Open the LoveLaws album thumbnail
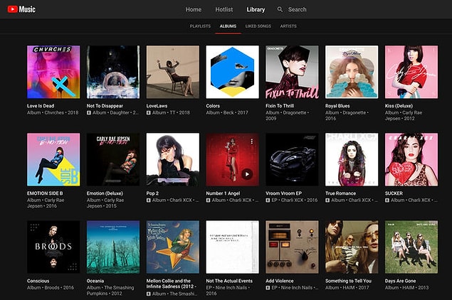 tap(173, 72)
